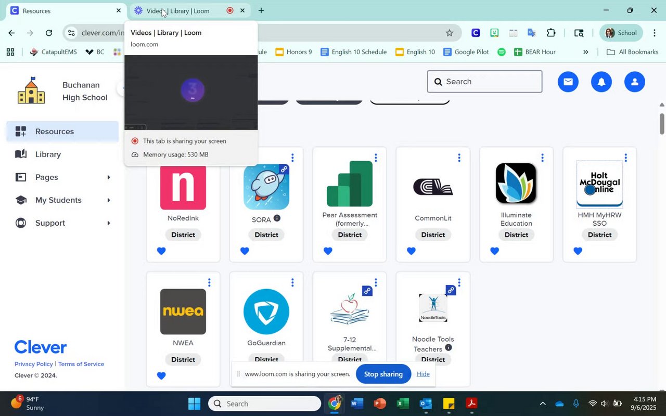Image resolution: width=666 pixels, height=416 pixels.
Task: Open Clever account profile icon
Action: click(635, 82)
